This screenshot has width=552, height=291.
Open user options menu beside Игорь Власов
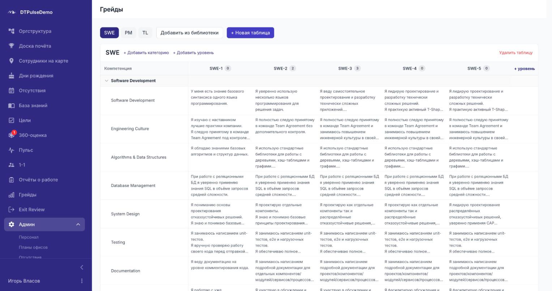click(82, 281)
